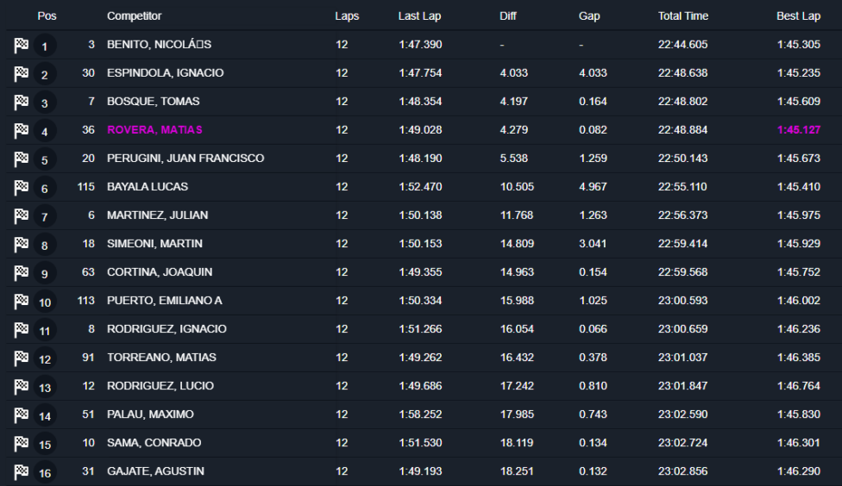Open highlighted competitor ROVERA, MATIAS

pyautogui.click(x=154, y=130)
